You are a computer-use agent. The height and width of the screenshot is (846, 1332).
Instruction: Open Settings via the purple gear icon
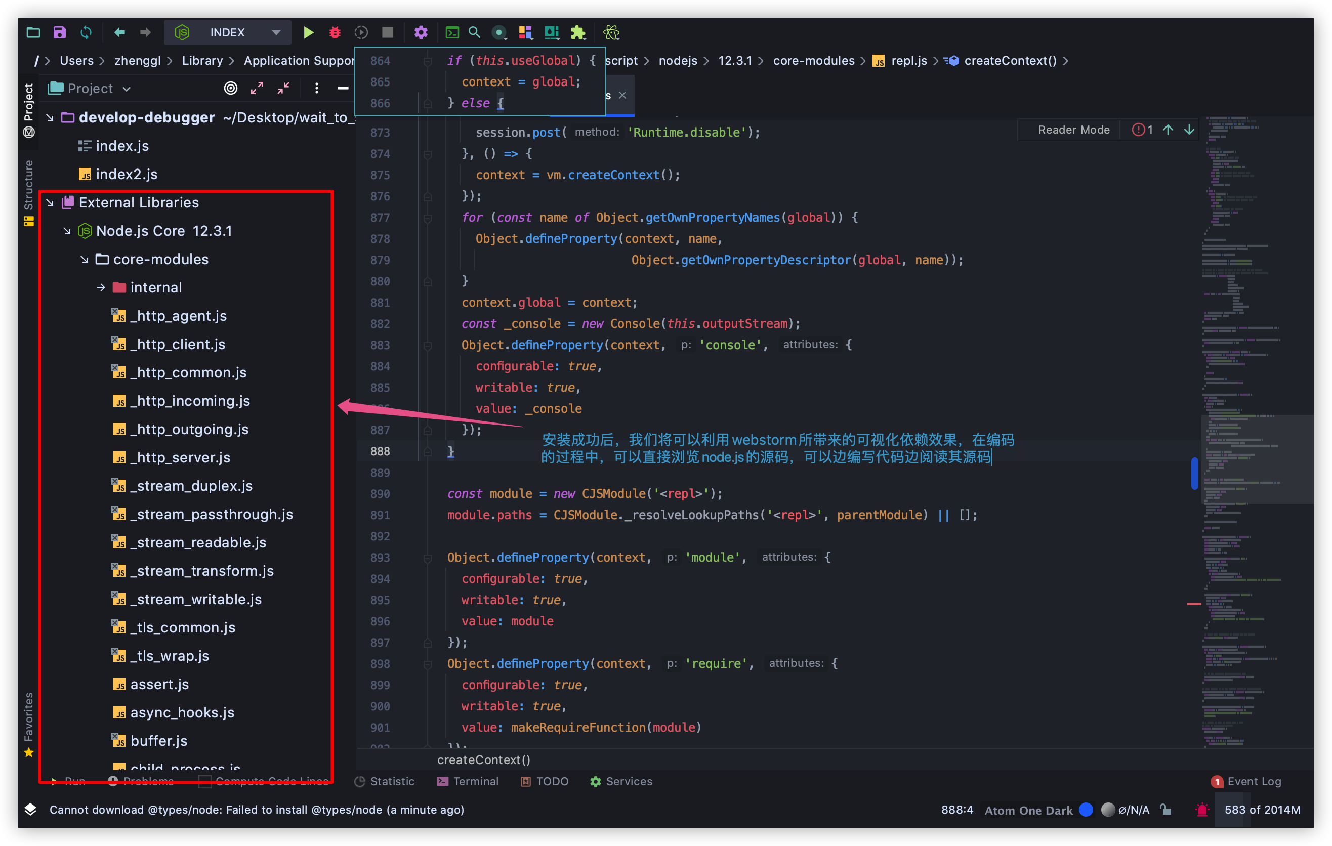(421, 32)
